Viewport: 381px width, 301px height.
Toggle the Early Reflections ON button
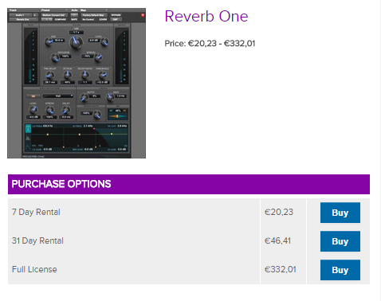pos(33,96)
